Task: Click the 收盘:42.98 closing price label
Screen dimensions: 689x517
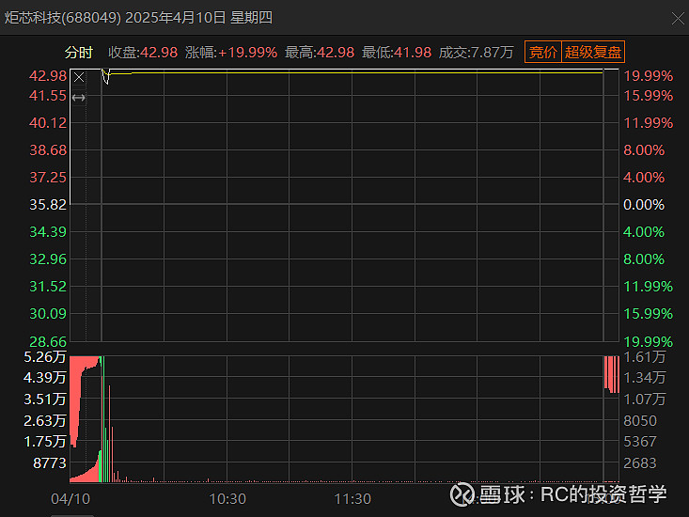Action: 143,53
